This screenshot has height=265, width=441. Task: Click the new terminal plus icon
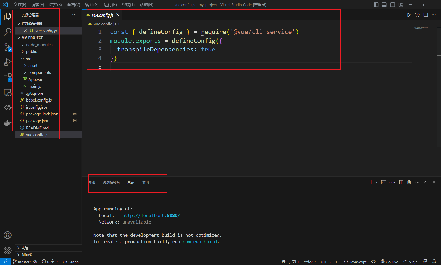point(371,182)
